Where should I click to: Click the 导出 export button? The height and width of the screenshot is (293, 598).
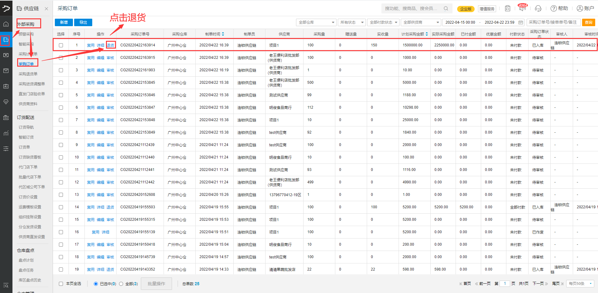[83, 22]
